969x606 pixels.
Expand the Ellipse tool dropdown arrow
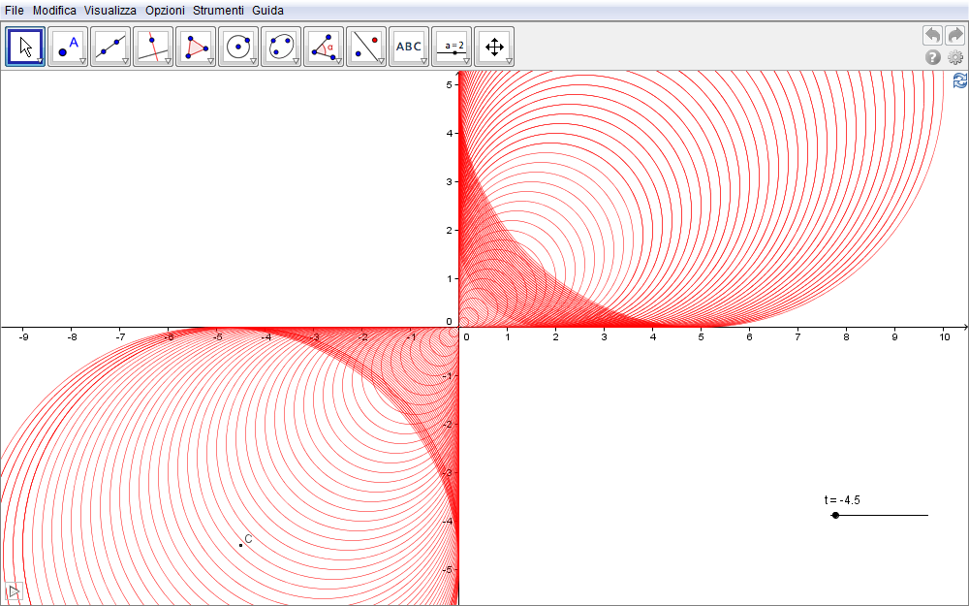tap(296, 61)
